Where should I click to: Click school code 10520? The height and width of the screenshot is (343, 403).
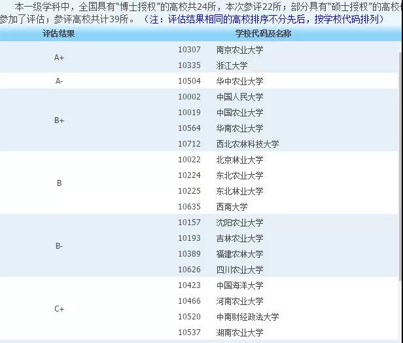coord(190,317)
